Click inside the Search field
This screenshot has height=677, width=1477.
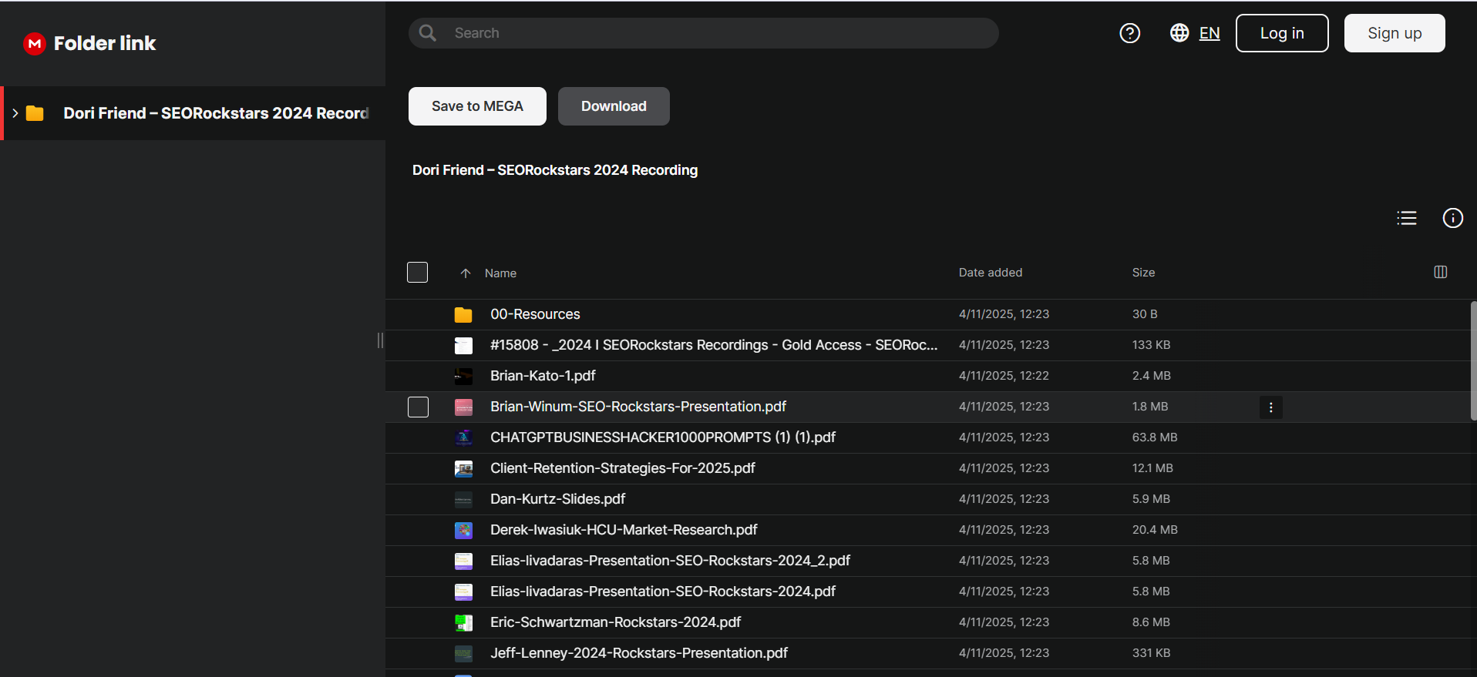703,33
